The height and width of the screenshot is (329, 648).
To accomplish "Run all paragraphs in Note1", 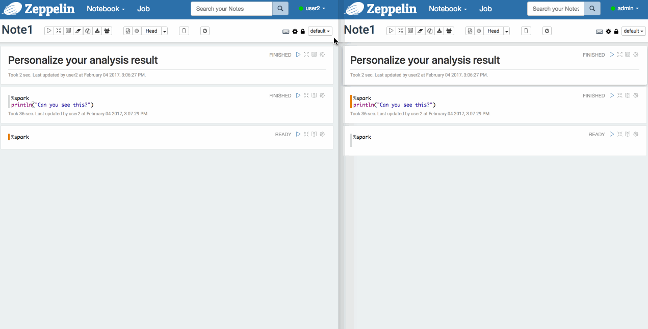I will (x=49, y=31).
